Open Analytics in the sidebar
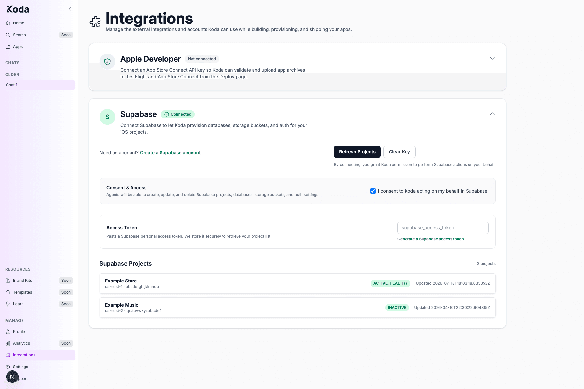584x389 pixels. pos(39,343)
